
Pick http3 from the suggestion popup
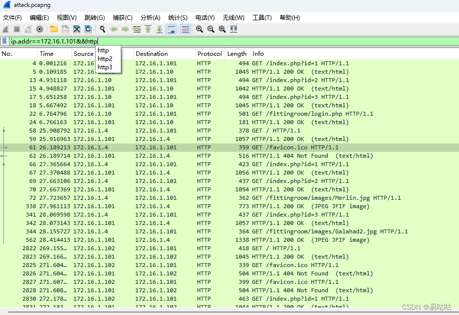[104, 67]
